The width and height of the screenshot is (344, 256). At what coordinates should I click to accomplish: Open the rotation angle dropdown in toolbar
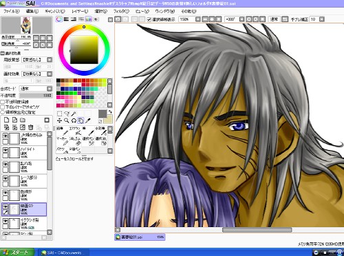(241, 19)
